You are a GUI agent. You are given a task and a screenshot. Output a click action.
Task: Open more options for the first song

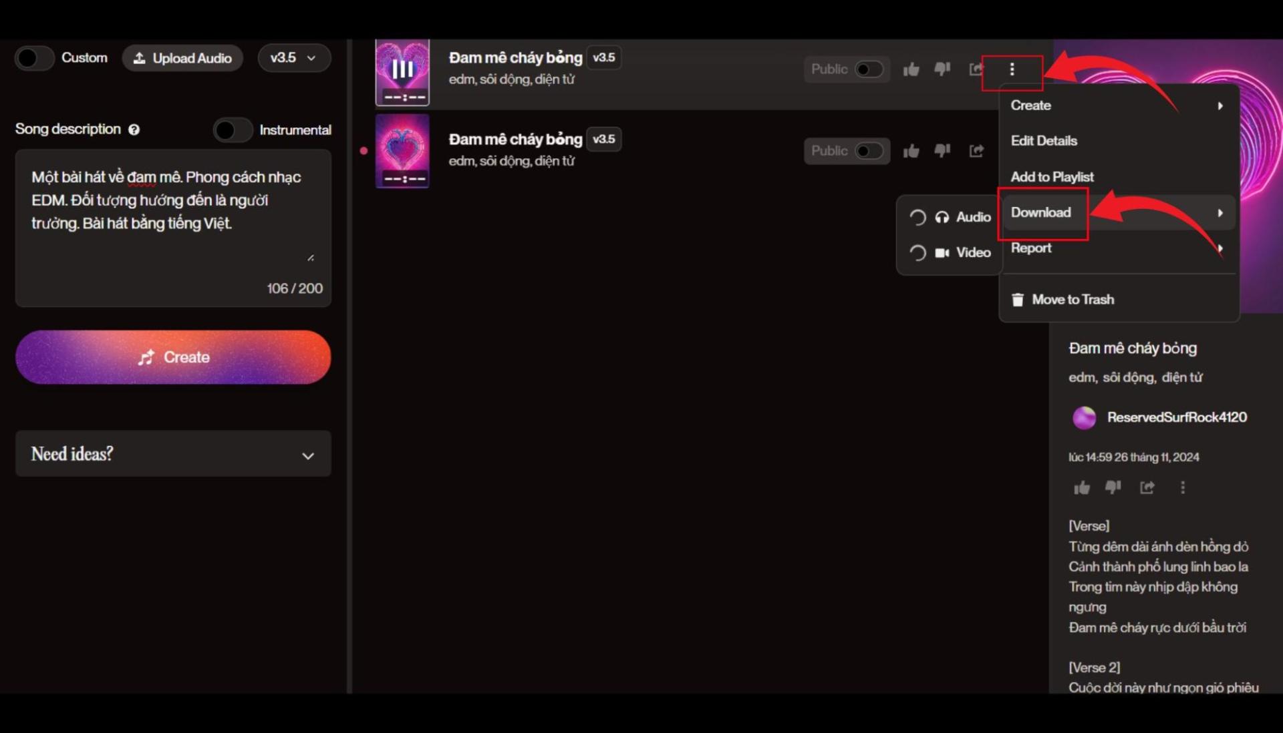point(1012,69)
